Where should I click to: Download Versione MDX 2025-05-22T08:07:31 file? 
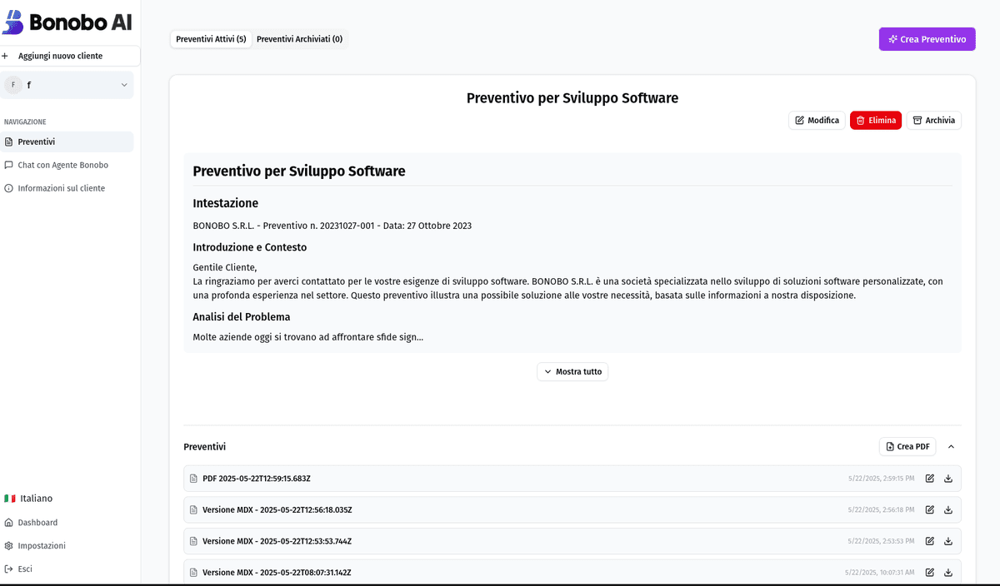[x=947, y=573]
